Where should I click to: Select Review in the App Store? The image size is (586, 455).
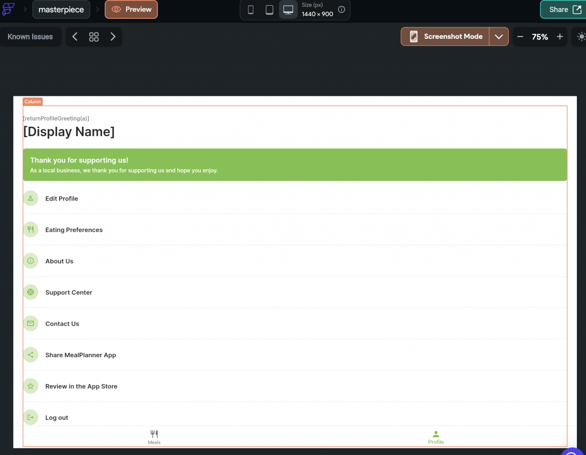[x=295, y=386]
